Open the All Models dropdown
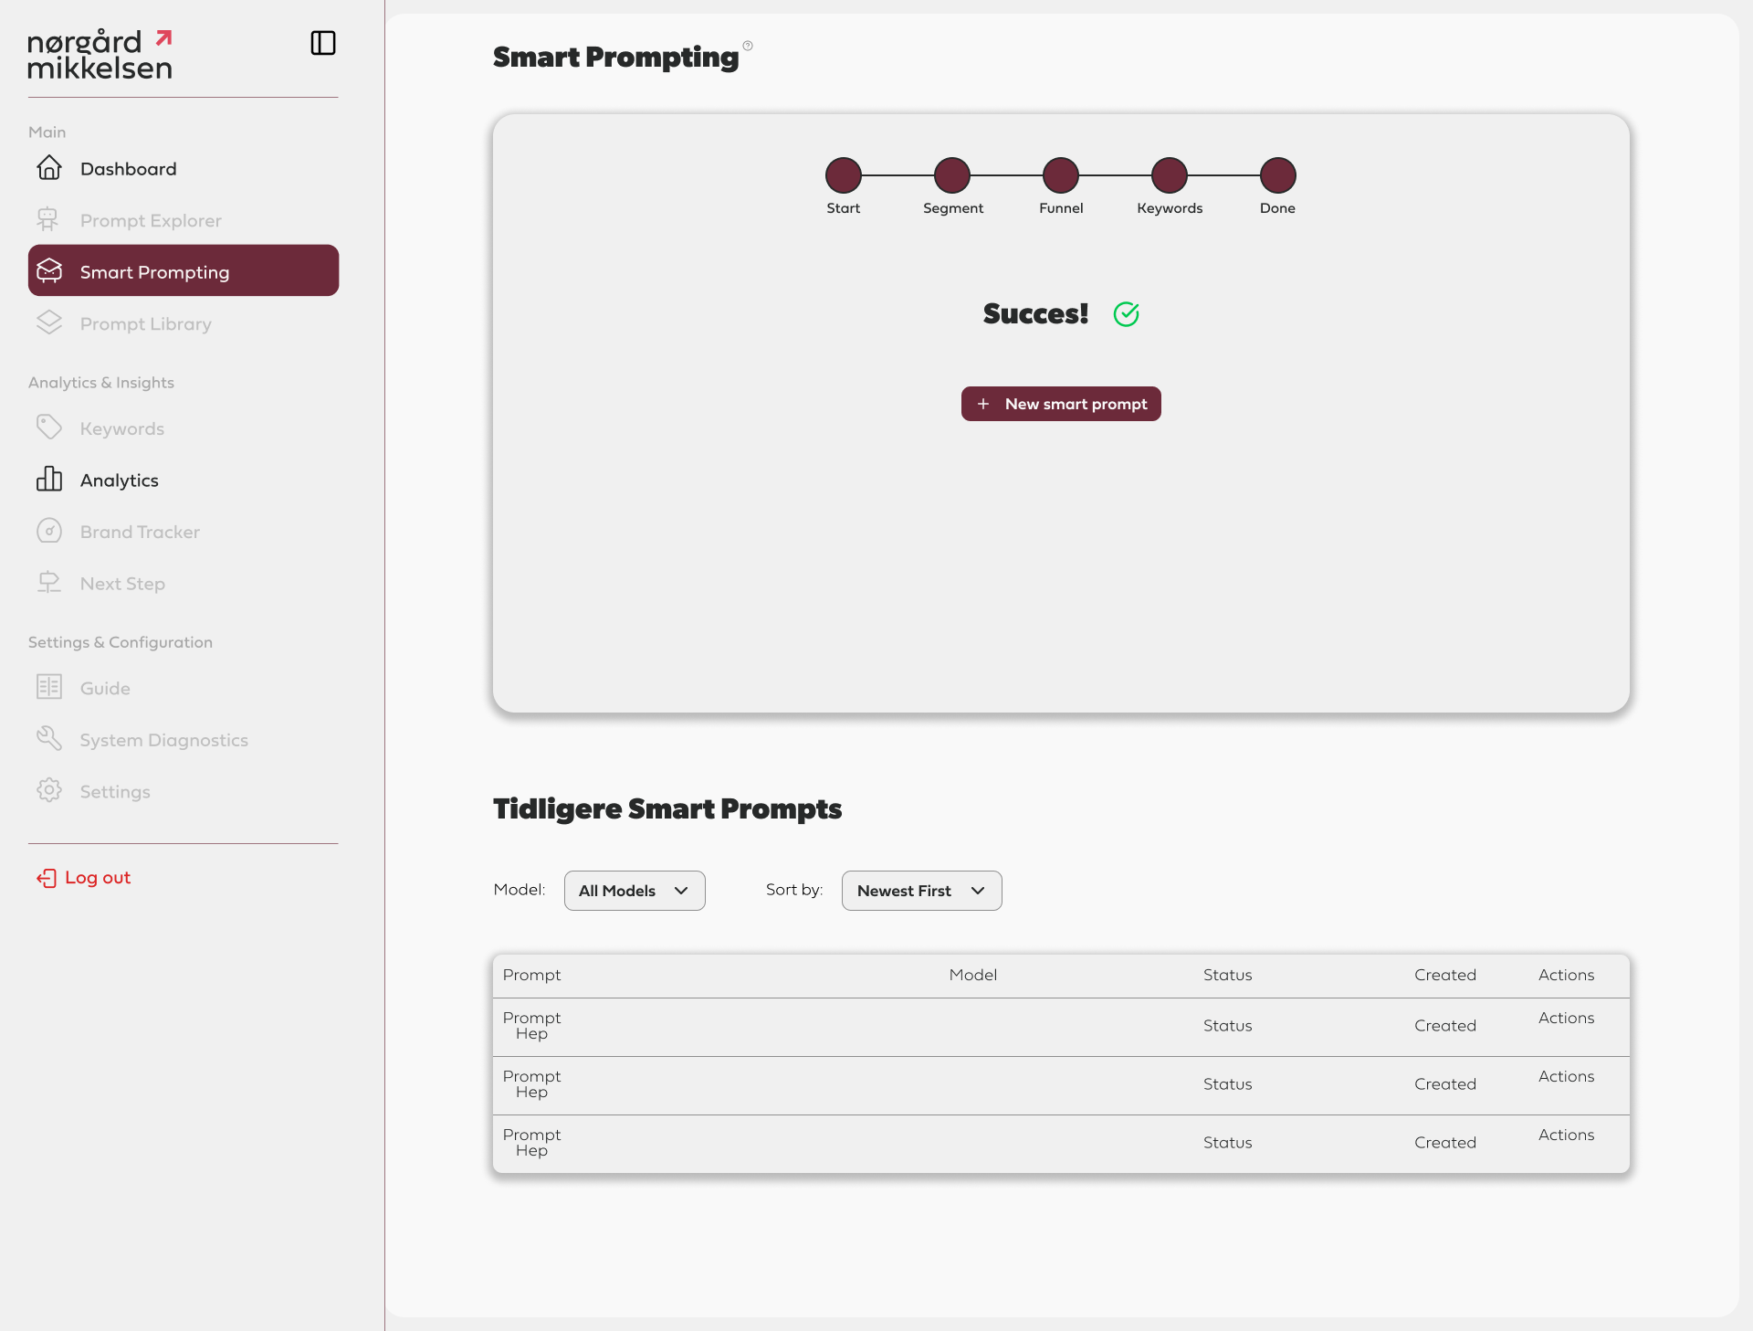The width and height of the screenshot is (1753, 1331). 635,891
